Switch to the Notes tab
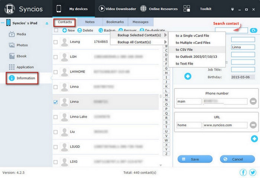Image resolution: width=260 pixels, height=178 pixels. pos(90,22)
